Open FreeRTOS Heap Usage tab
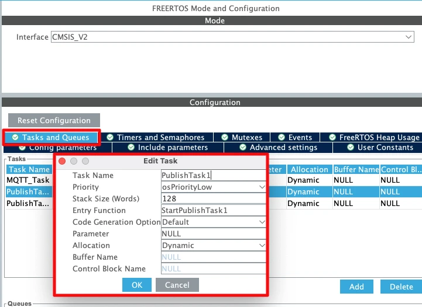The image size is (422, 307). point(372,137)
